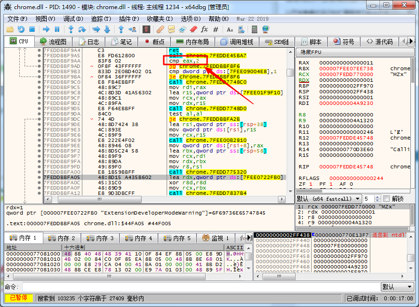
Task: Switch to the 调用堆栈 tab
Action: [237, 42]
